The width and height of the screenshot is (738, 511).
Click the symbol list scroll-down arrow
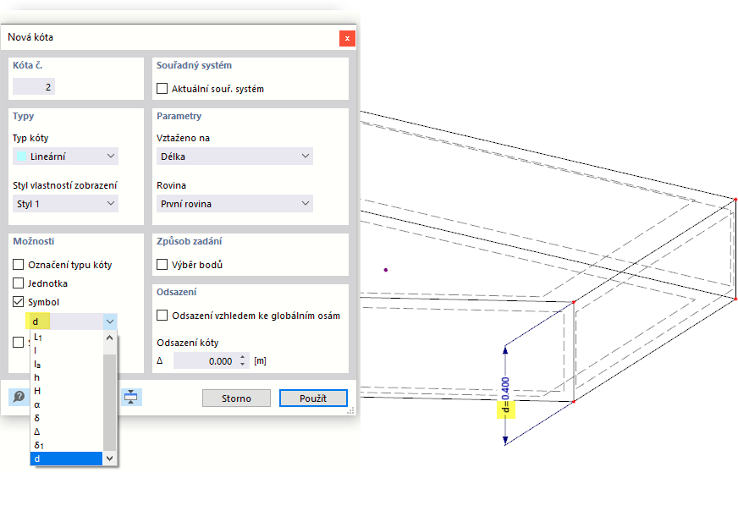click(x=110, y=459)
